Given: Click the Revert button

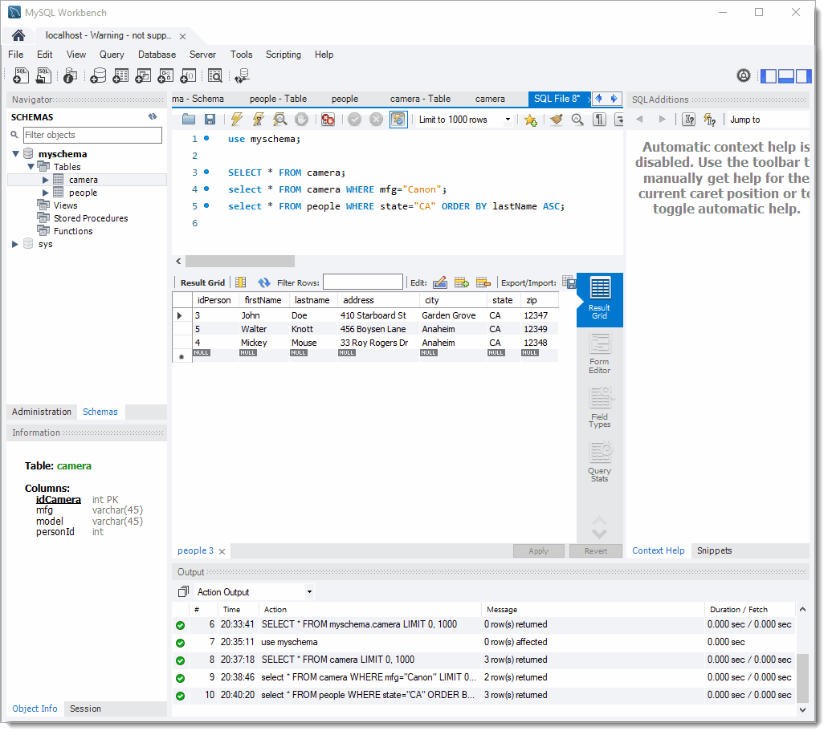Looking at the screenshot, I should click(596, 551).
